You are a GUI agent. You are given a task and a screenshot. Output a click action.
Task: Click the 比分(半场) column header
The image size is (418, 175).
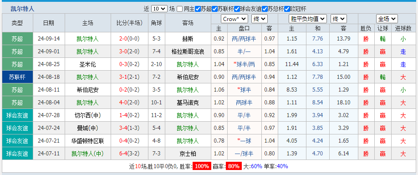[130, 23]
